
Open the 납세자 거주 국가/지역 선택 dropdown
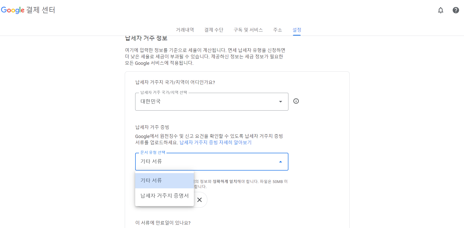coord(212,102)
